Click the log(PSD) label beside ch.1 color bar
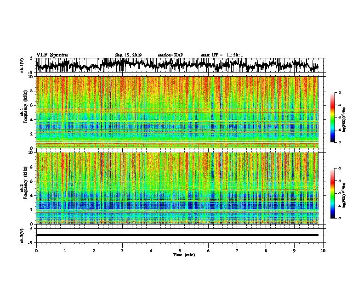Image resolution: width=364 pixels, height=281 pixels. pyautogui.click(x=344, y=120)
